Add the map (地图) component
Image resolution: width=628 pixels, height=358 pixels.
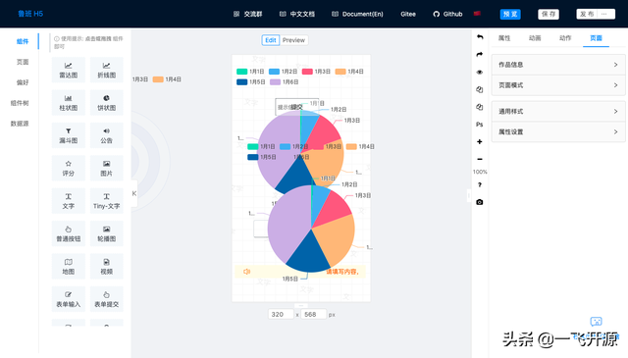pyautogui.click(x=69, y=267)
